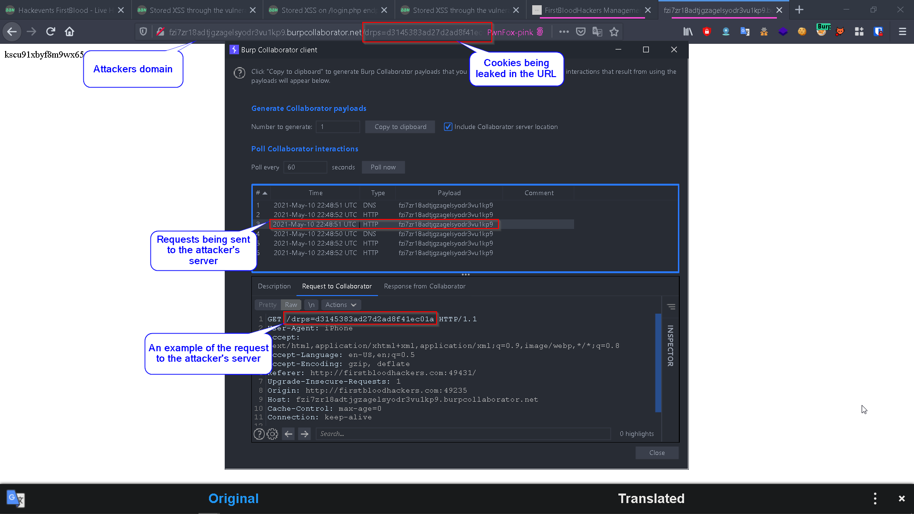Expand the Actions dropdown
Image resolution: width=914 pixels, height=514 pixels.
(x=341, y=305)
